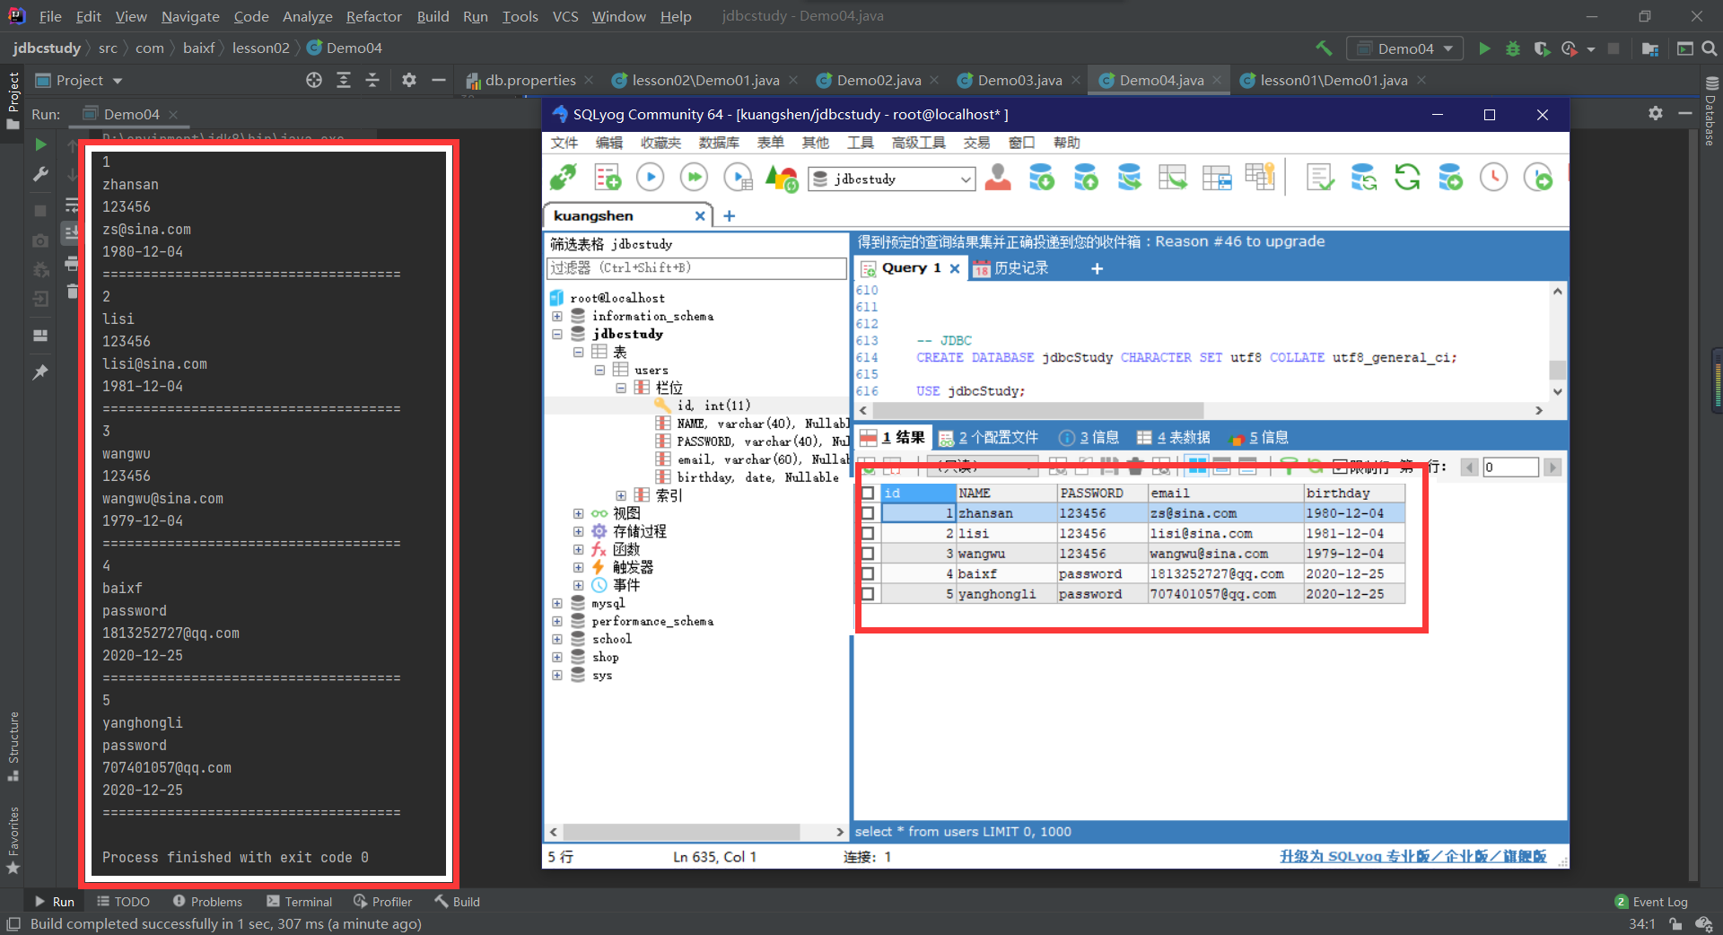Check the row checkbox for baixf
Image resolution: width=1723 pixels, height=935 pixels.
(868, 573)
